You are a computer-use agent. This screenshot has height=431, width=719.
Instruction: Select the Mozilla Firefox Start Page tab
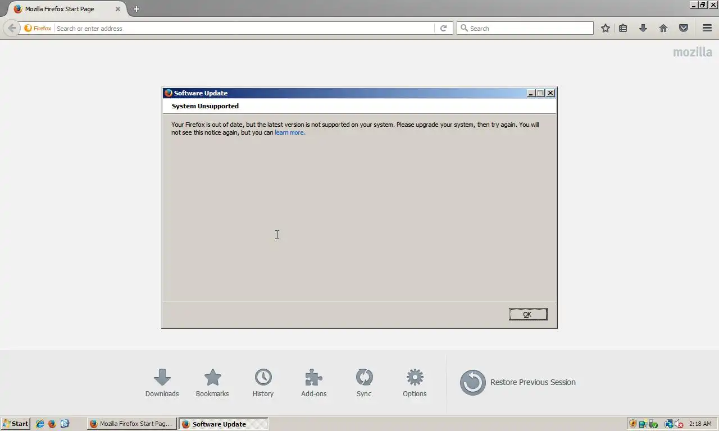pyautogui.click(x=67, y=9)
